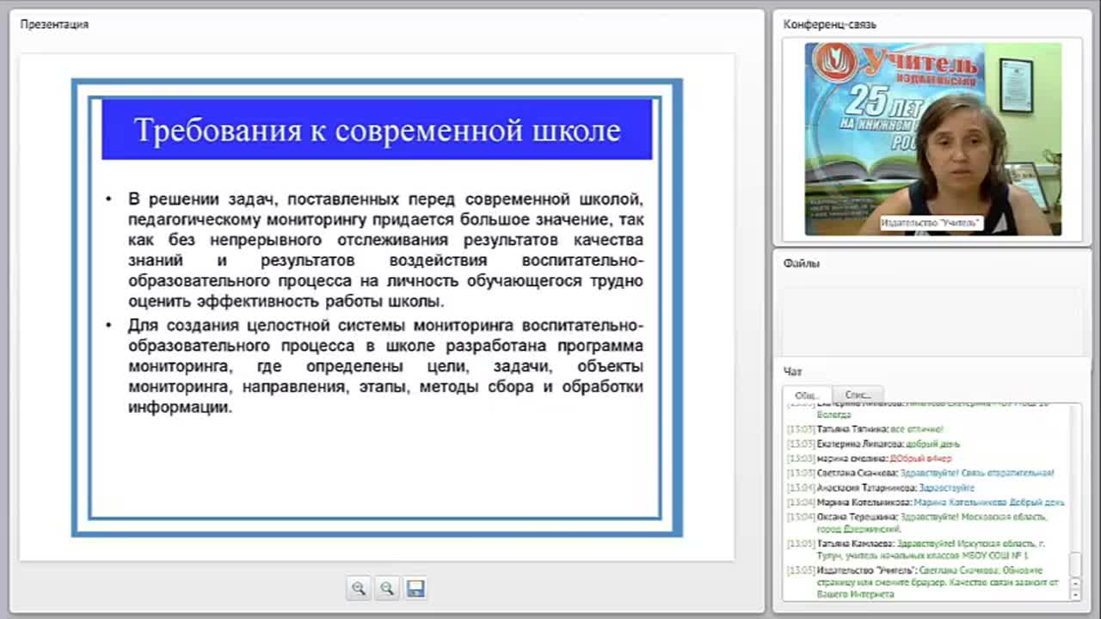1101x619 pixels.
Task: Select chat message from Татьяна Тяпкина
Action: (x=865, y=429)
